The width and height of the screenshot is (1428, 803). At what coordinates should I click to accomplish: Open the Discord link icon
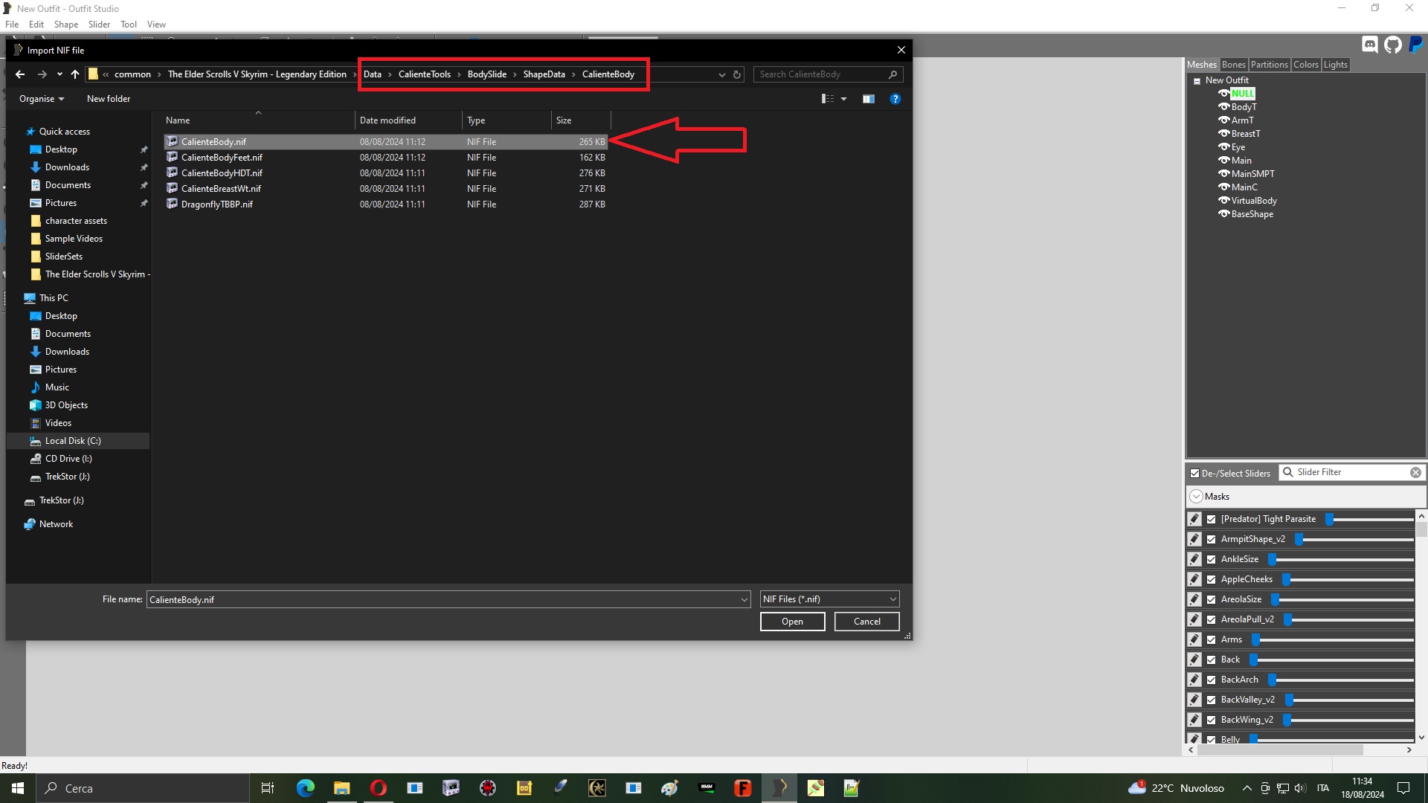[1369, 45]
